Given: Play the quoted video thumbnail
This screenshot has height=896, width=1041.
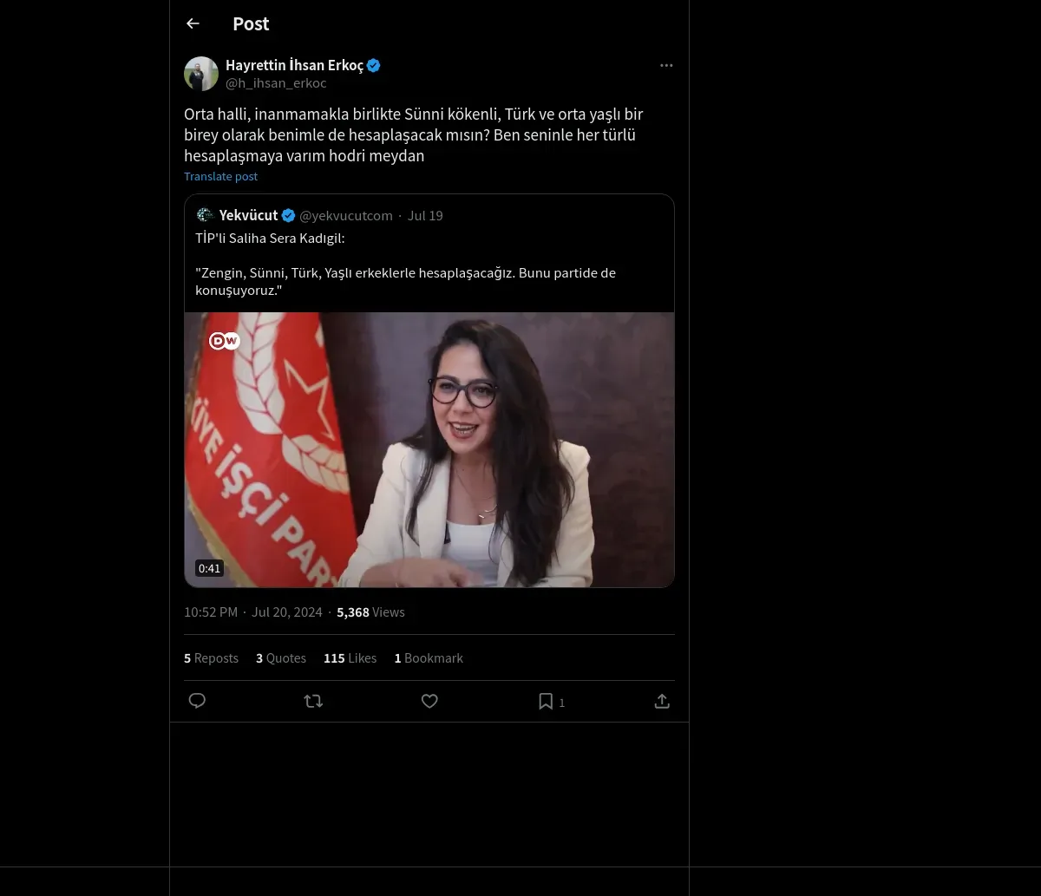Looking at the screenshot, I should click(429, 450).
